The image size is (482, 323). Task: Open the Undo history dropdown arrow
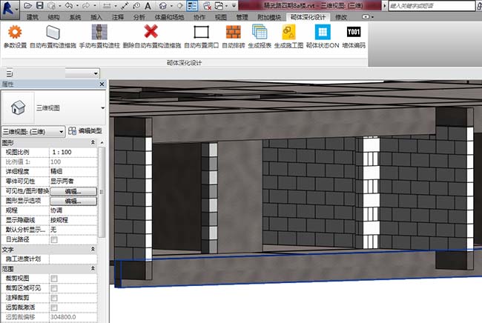[77, 6]
